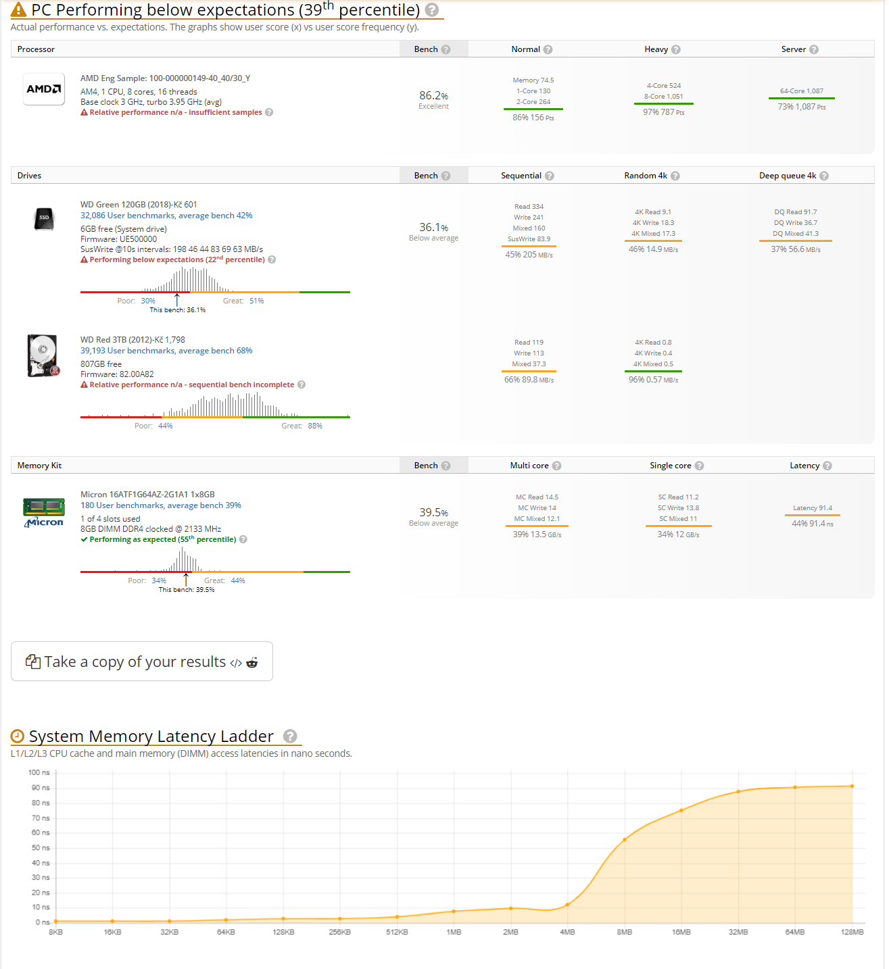This screenshot has width=889, height=969.
Task: Click help icon beside Memory Kit Bench header
Action: coord(446,466)
